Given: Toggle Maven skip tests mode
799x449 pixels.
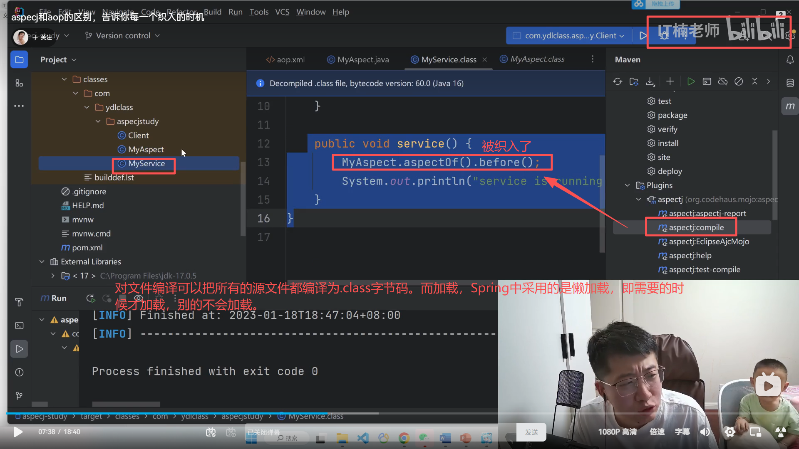Looking at the screenshot, I should [739, 81].
